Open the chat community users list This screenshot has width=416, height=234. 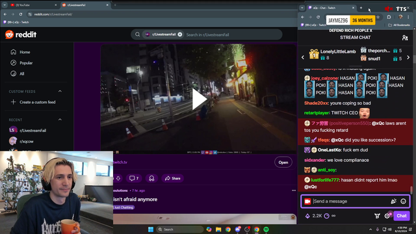coord(405,38)
